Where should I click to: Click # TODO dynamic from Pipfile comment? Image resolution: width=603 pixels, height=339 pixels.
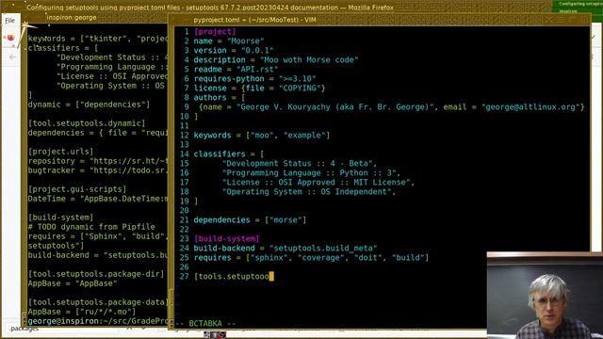tap(91, 227)
